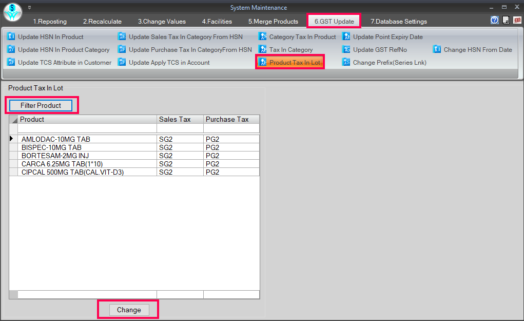Open the 3.Change Values tab
The height and width of the screenshot is (321, 524).
162,22
